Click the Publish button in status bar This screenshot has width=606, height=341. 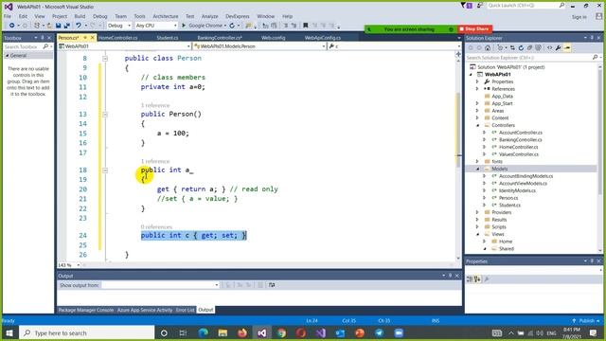[586, 321]
